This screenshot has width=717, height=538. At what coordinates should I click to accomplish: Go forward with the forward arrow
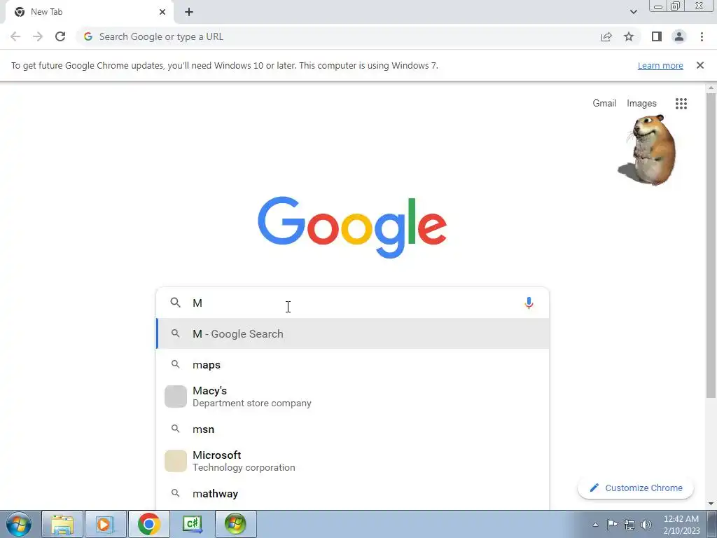coord(38,36)
